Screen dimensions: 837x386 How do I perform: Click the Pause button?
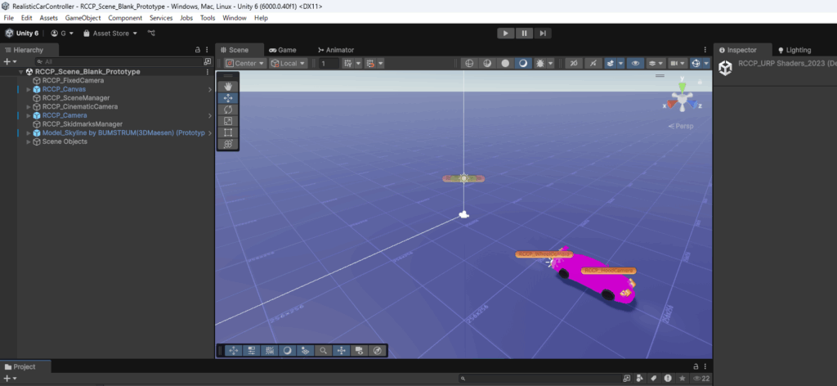click(524, 33)
